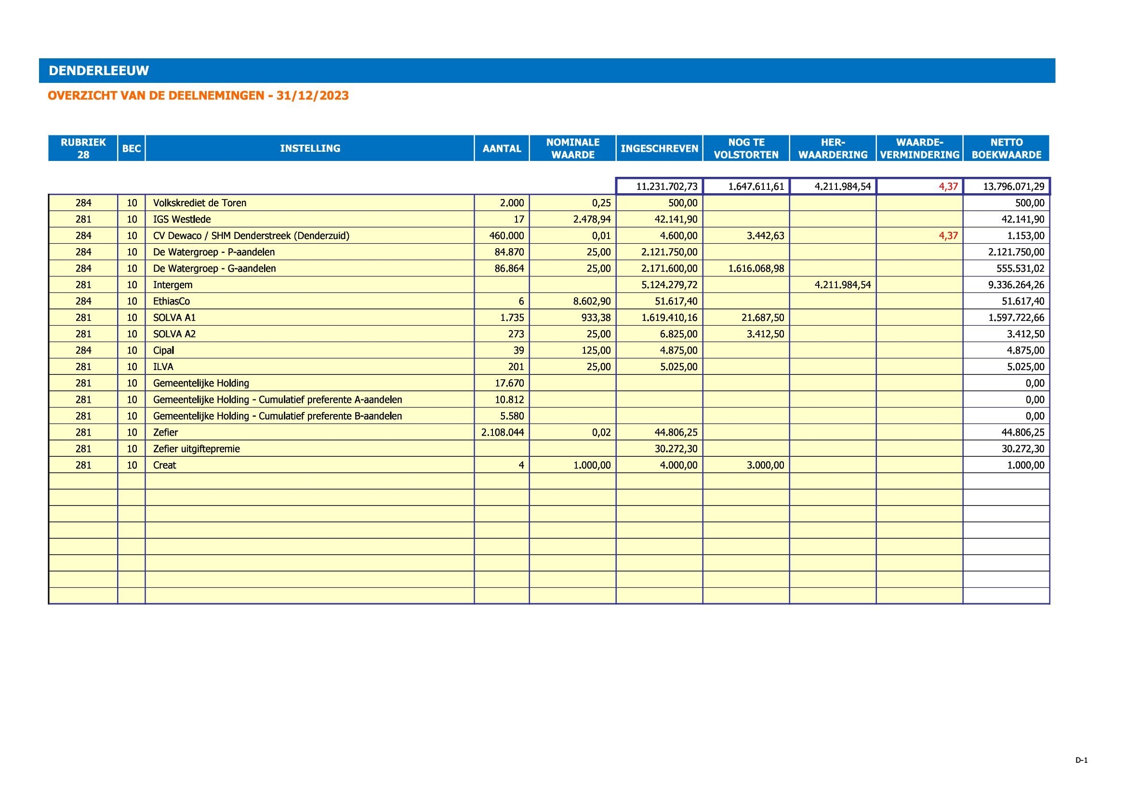This screenshot has height=797, width=1127.
Task: Click the NETTO BOEKWAARDE column header
Action: 1006,148
